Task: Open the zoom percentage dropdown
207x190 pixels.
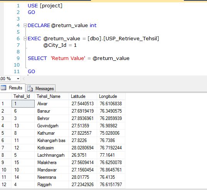Action: [18, 79]
